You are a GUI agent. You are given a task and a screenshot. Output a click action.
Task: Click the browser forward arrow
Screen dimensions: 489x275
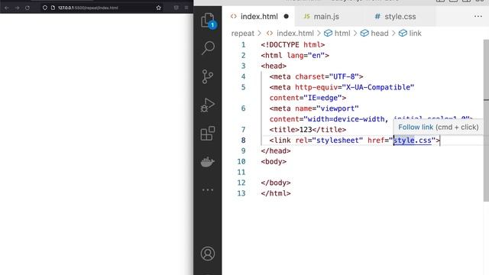coord(17,8)
